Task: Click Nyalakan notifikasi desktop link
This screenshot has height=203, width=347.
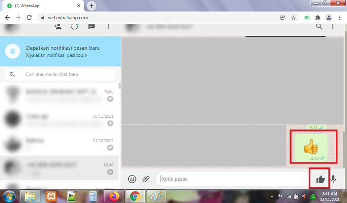Action: [x=56, y=55]
